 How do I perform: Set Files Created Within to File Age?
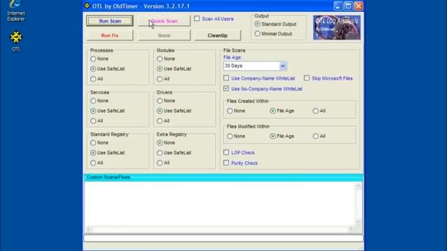click(x=273, y=111)
